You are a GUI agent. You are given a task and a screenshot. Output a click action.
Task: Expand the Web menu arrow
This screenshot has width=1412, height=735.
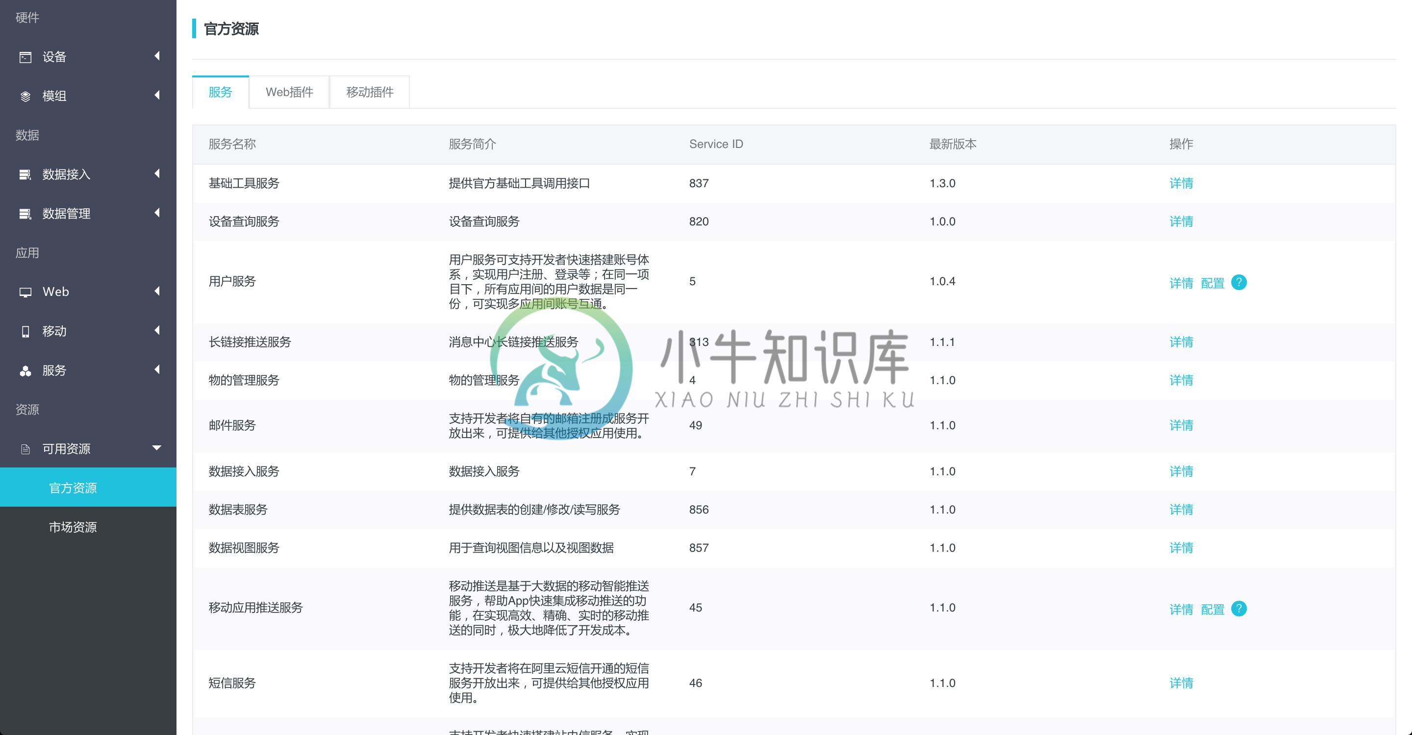point(157,291)
